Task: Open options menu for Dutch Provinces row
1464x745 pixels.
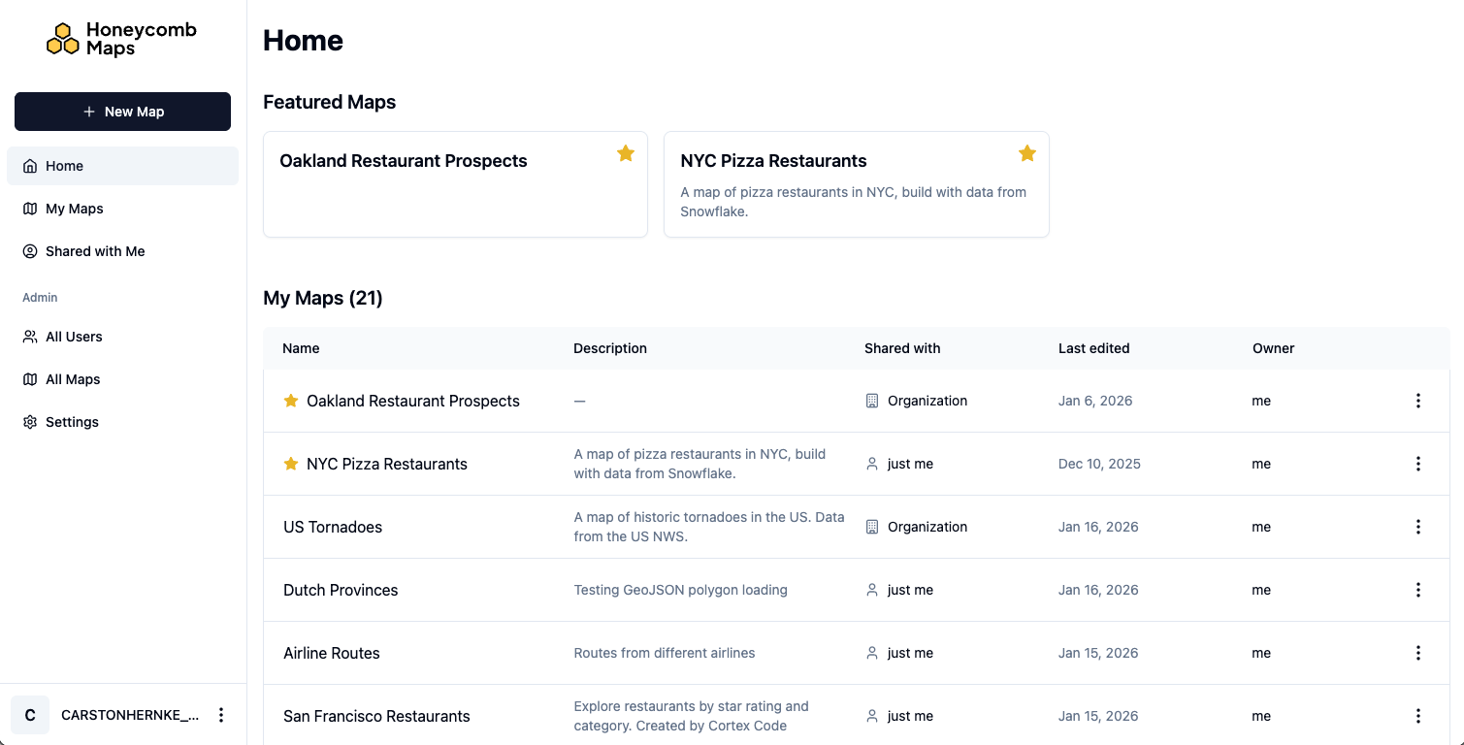Action: [1417, 590]
